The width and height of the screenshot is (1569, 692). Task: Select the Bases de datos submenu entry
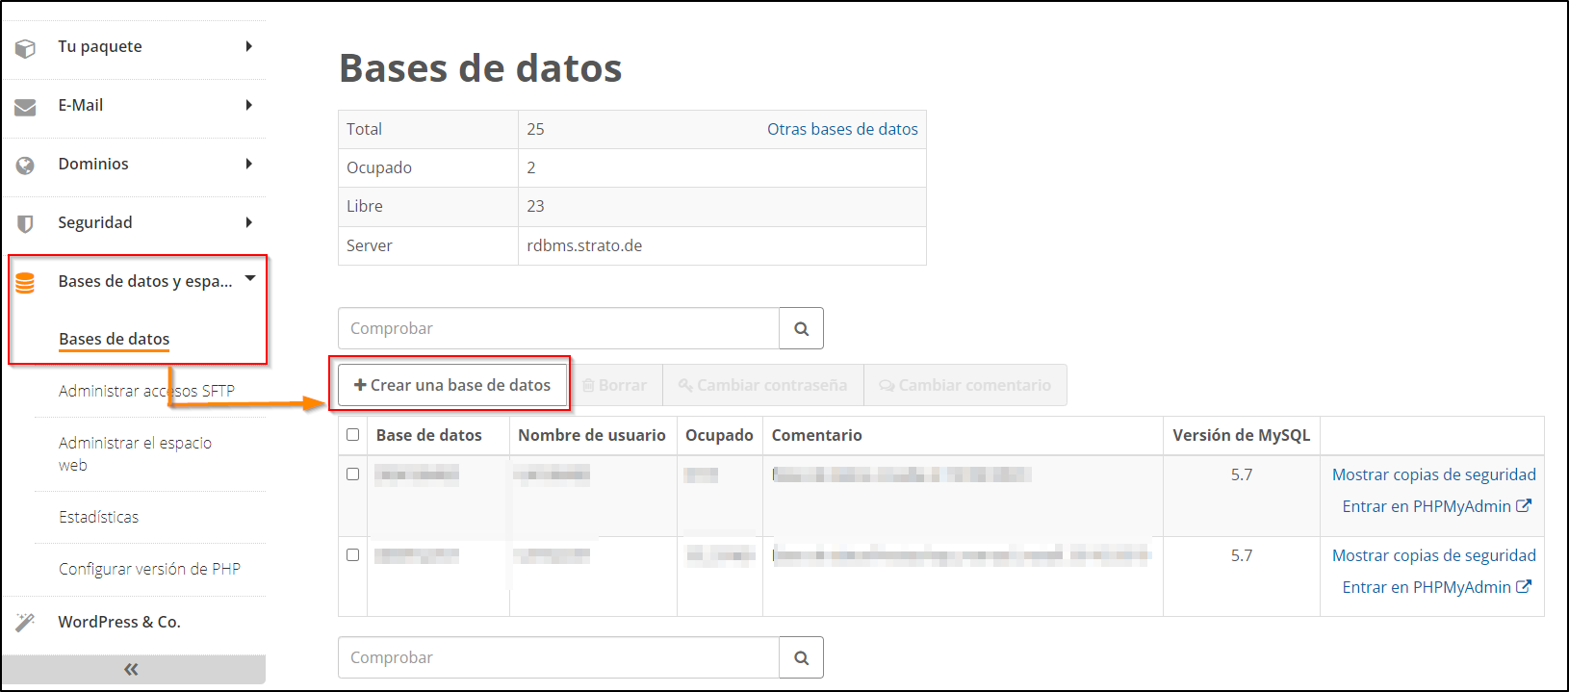point(114,339)
